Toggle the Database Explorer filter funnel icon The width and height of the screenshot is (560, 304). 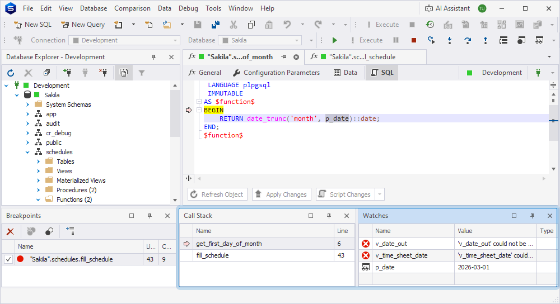tap(142, 73)
